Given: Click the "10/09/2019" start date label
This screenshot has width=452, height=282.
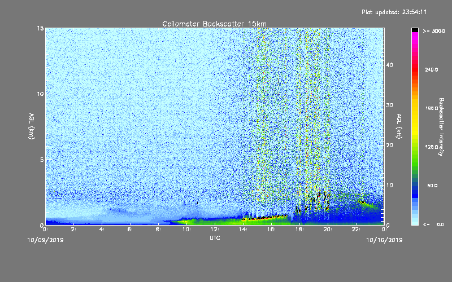Looking at the screenshot, I should (x=45, y=240).
